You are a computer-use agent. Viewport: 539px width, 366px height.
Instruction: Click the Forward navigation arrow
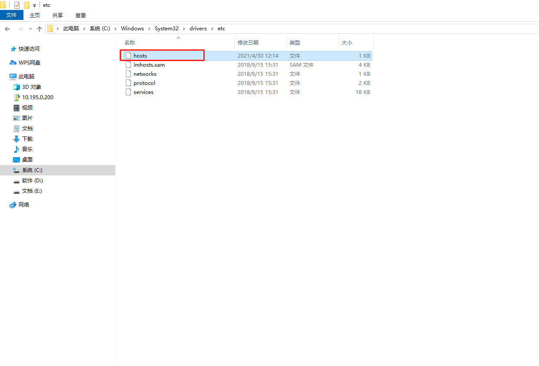tap(20, 29)
